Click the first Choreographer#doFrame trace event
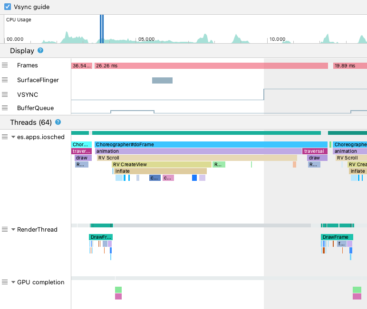 (x=211, y=144)
